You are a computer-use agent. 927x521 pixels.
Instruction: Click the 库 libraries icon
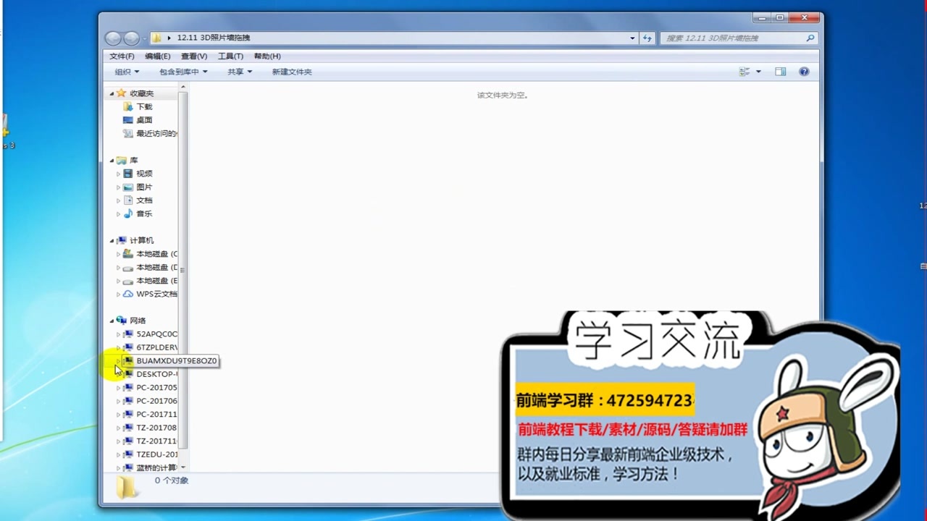[x=122, y=160]
